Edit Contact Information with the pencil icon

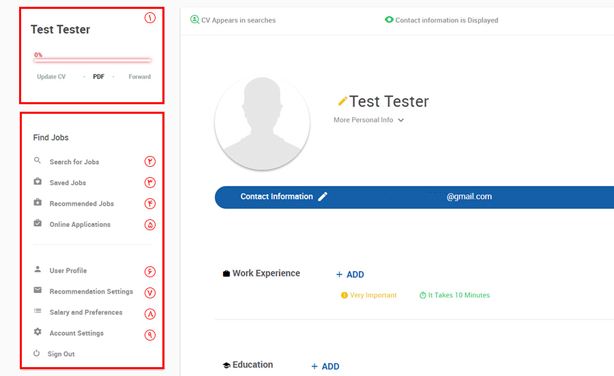[323, 196]
